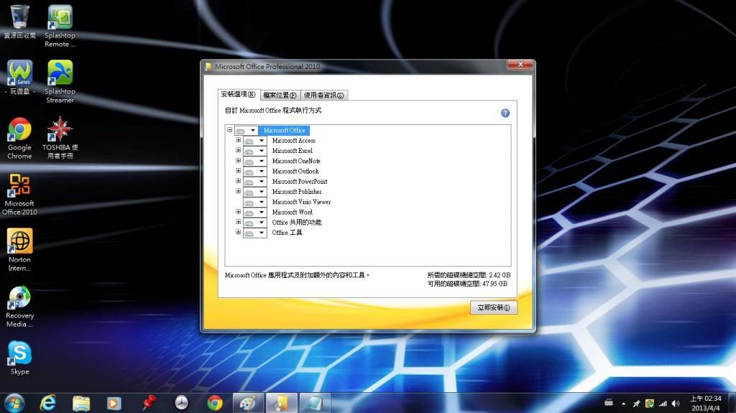Select the Microsoft PowerPoint label in tree
Viewport: 736px width, 413px height.
point(300,182)
